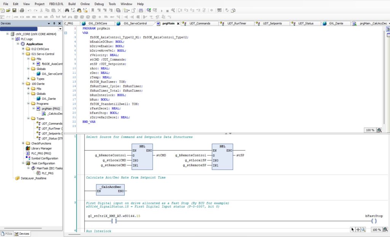Click the Print icon in the toolbar
390x237 pixels.
tap(22, 10)
